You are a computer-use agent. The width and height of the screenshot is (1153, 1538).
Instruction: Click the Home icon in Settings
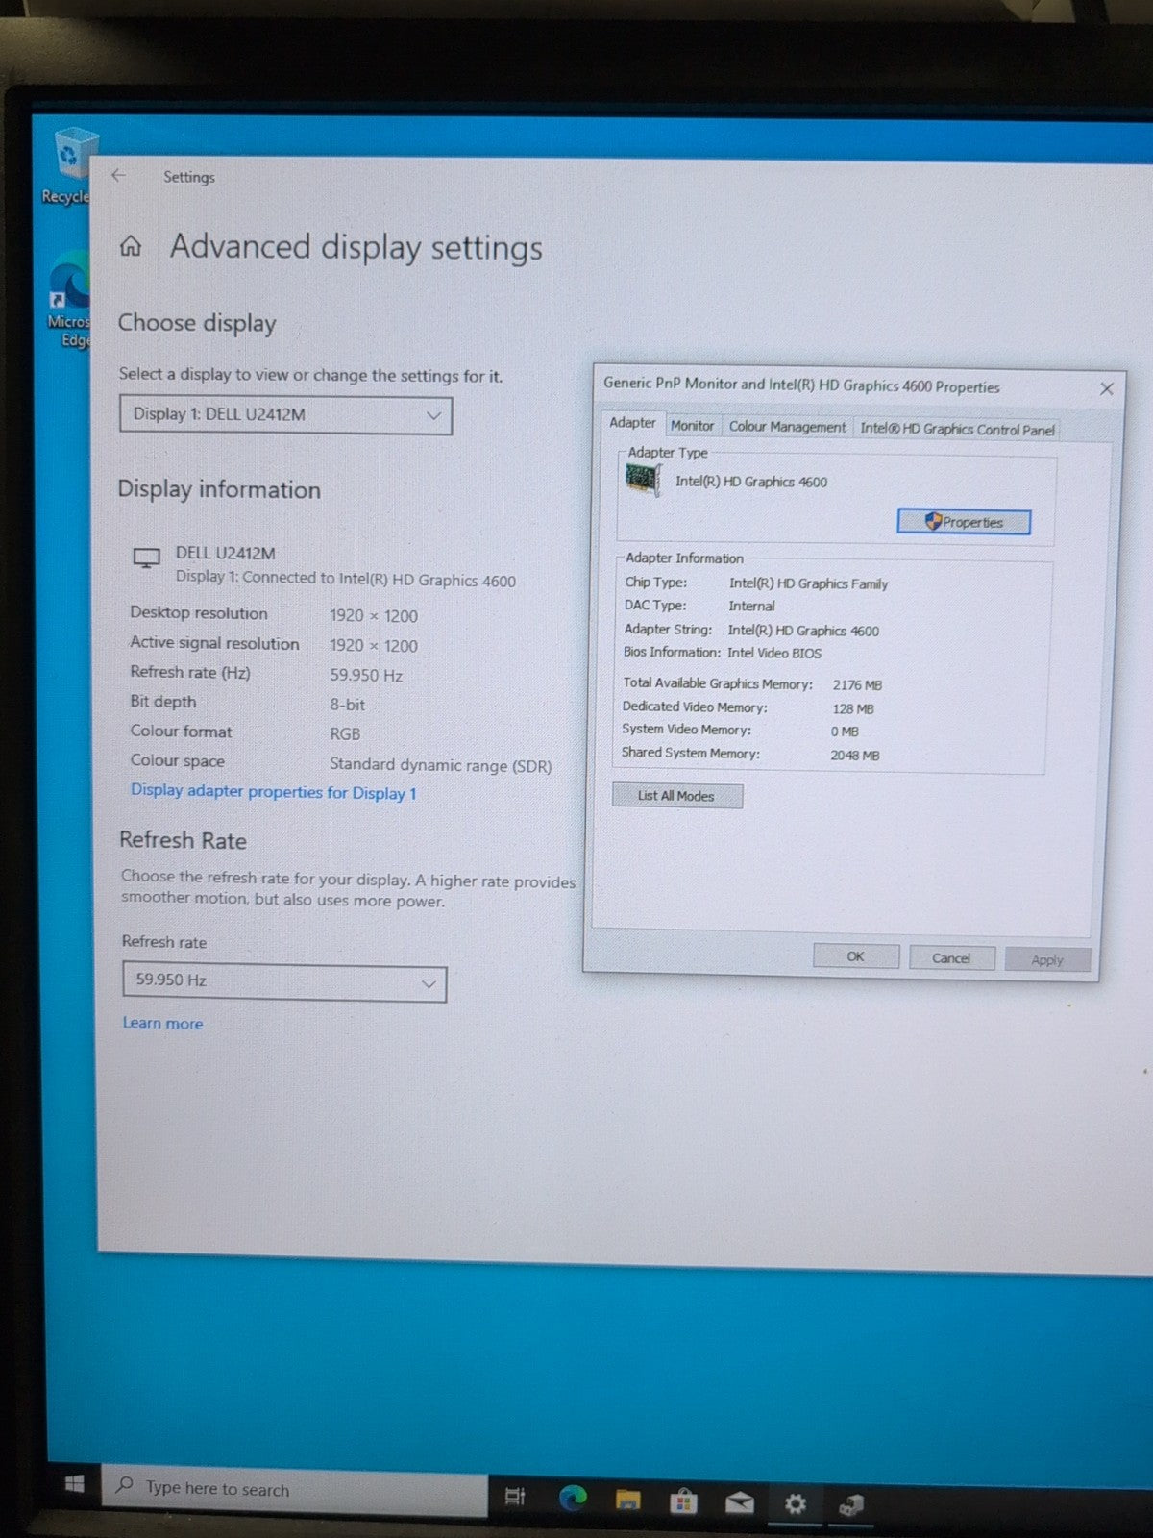click(131, 246)
